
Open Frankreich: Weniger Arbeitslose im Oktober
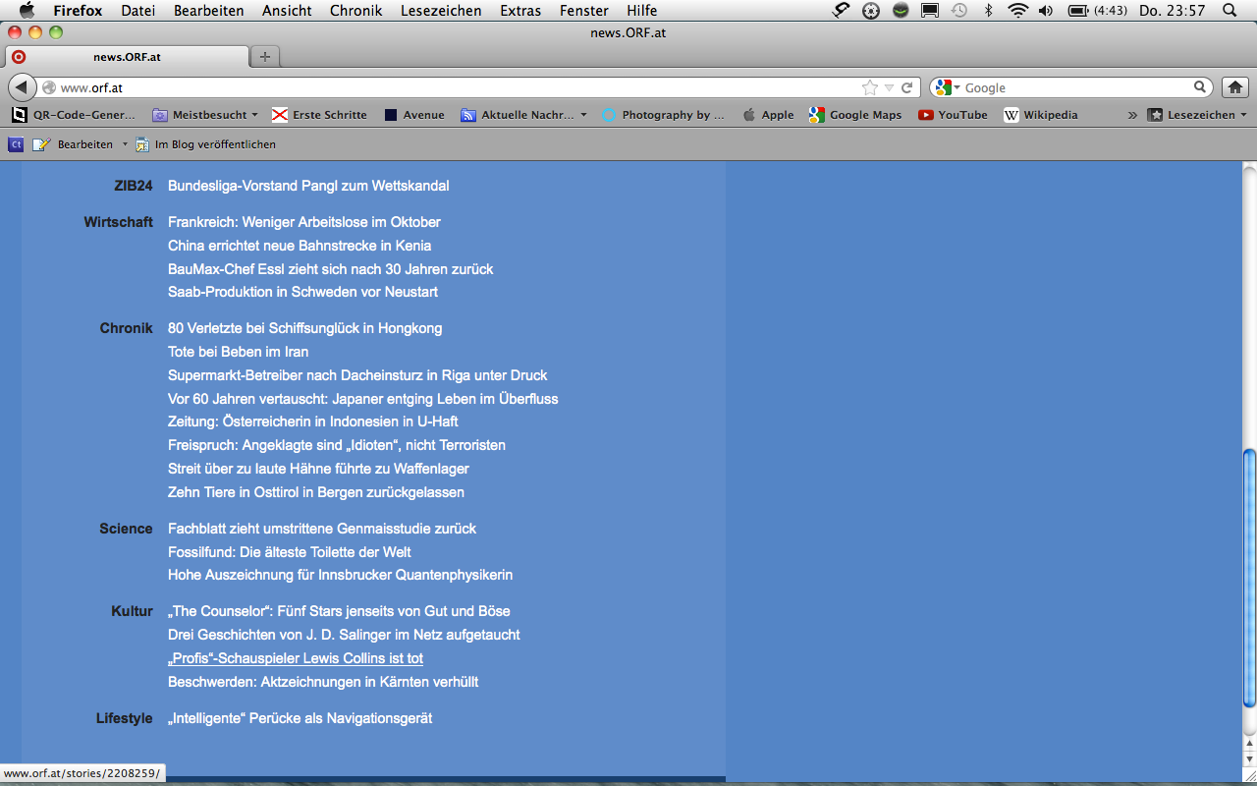(304, 222)
